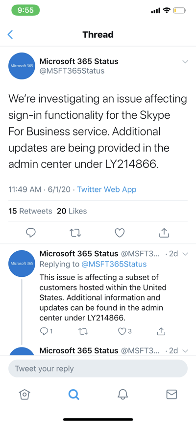Open the Notifications bell tab

point(122,395)
